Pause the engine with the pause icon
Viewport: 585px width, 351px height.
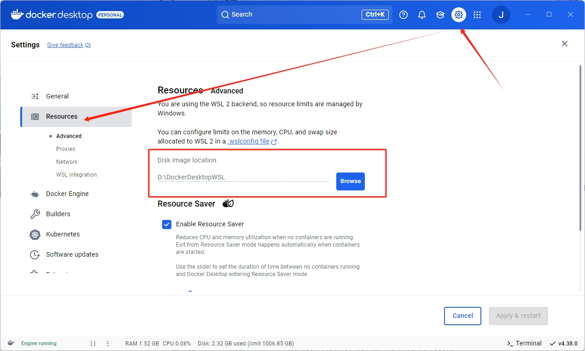point(93,343)
